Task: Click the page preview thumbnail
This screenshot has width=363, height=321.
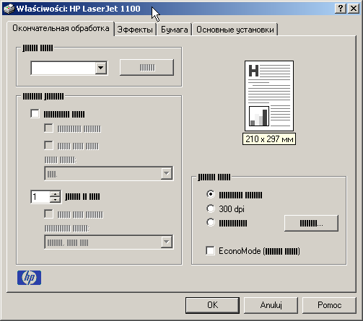Action: 269,96
